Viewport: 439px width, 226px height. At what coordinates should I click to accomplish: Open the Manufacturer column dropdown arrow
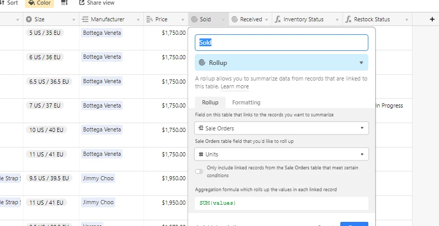[138, 20]
